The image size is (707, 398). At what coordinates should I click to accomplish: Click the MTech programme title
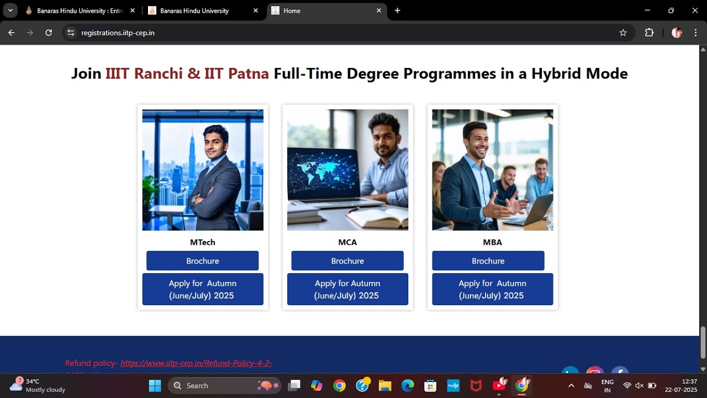tap(203, 242)
